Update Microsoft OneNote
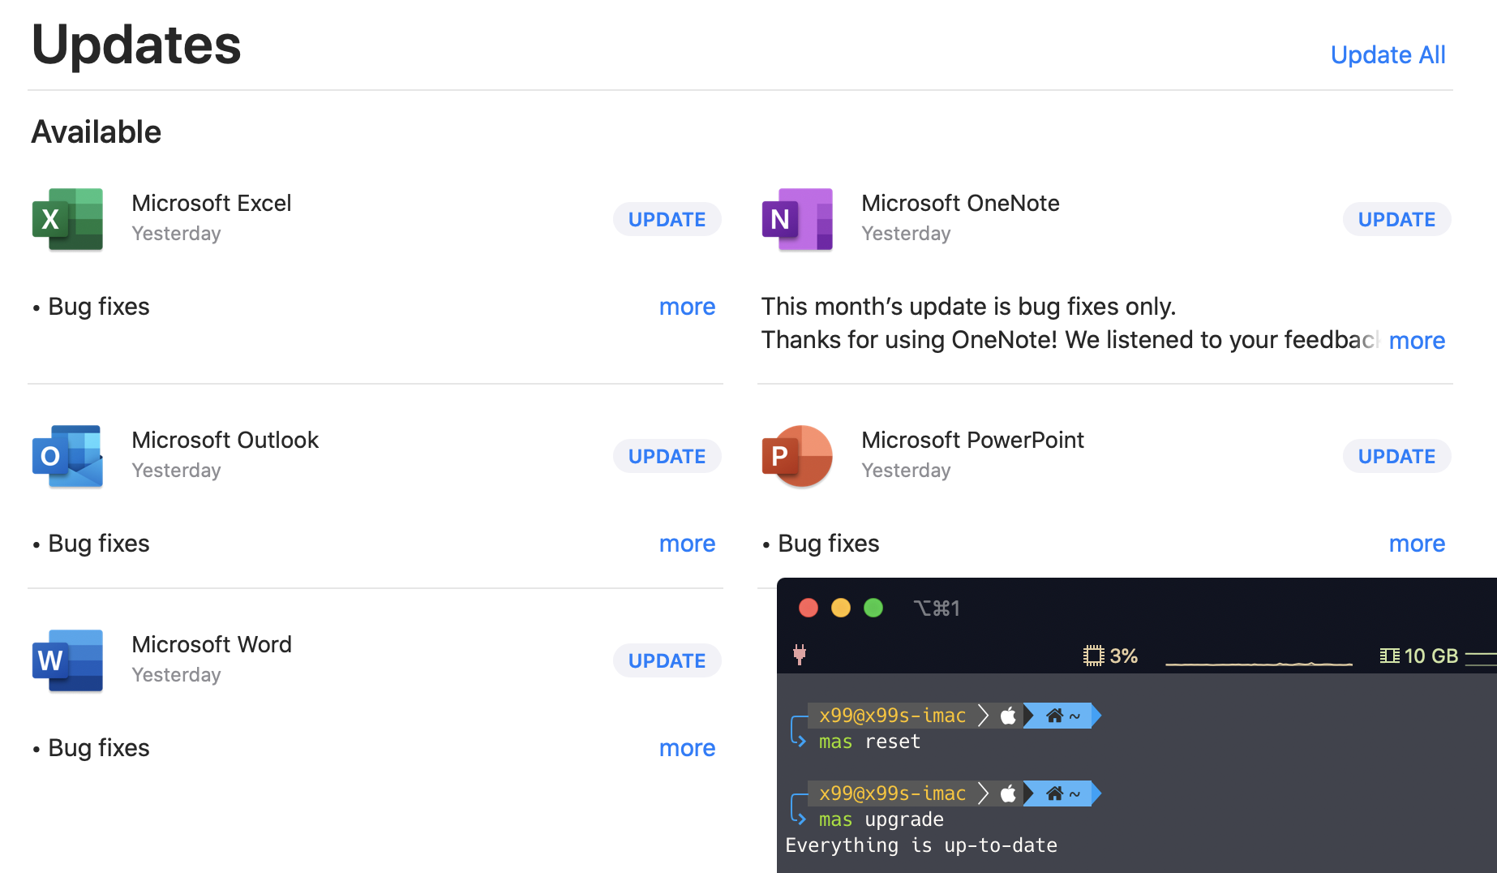 1396,219
